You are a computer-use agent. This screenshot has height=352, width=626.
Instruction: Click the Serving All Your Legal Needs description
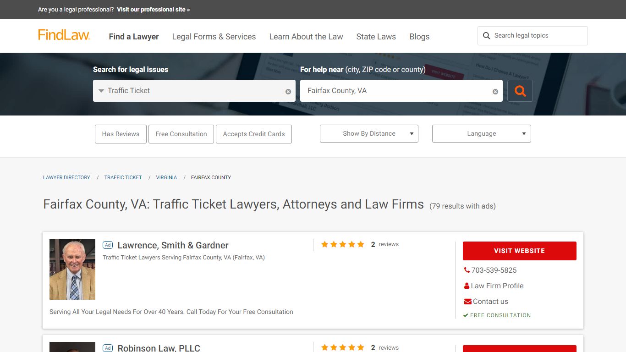[171, 312]
